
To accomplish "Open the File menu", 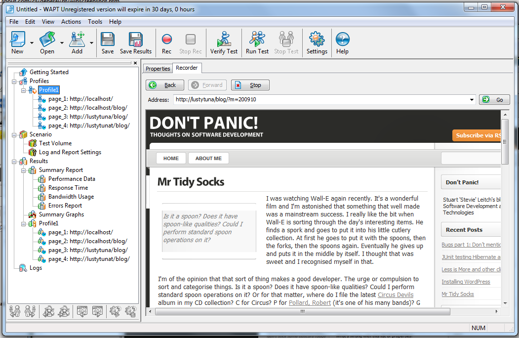I will click(x=14, y=22).
